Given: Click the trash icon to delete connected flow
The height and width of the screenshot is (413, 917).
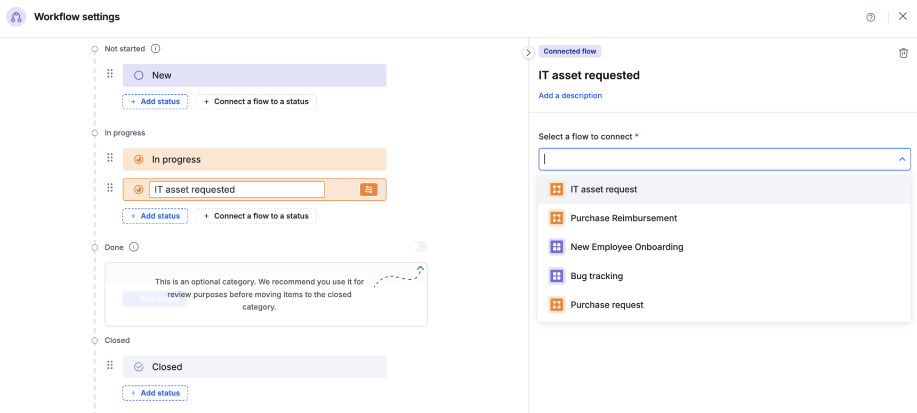Looking at the screenshot, I should point(903,53).
